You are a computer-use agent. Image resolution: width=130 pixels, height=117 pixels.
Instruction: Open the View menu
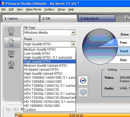coord(20,9)
